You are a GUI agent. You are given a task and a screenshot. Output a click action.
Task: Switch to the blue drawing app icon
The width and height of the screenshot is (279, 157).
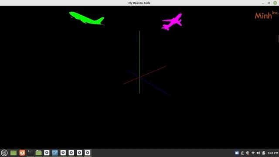(55, 153)
